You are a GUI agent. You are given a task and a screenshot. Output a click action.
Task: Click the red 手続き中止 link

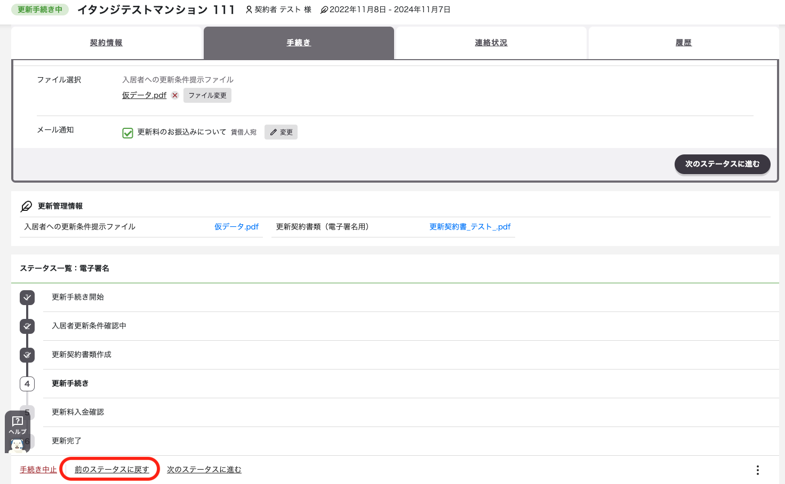[38, 470]
